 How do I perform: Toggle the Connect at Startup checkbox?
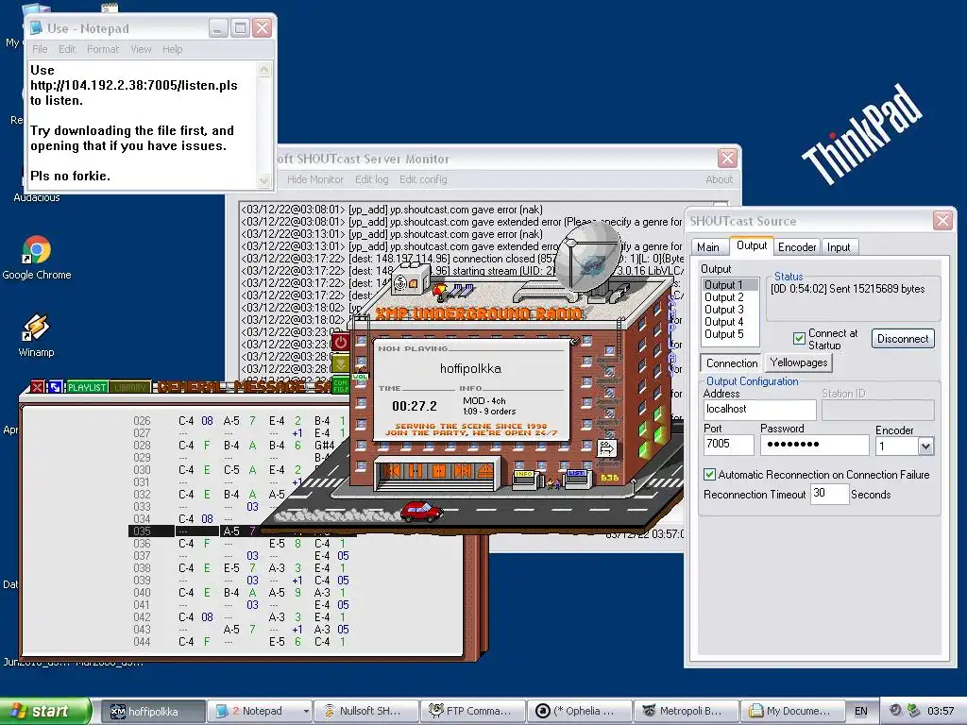(x=799, y=338)
